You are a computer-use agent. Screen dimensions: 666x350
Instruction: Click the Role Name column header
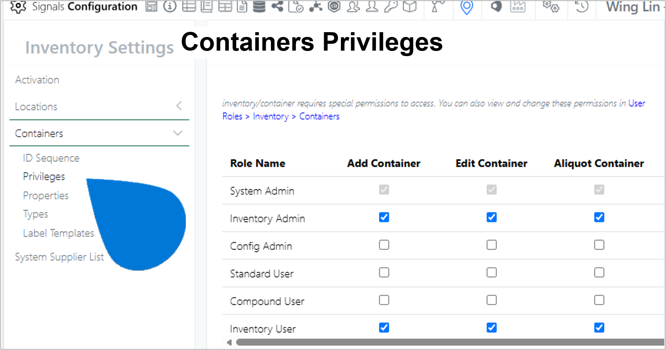point(258,164)
